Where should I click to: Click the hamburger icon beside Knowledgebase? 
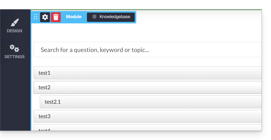point(94,17)
